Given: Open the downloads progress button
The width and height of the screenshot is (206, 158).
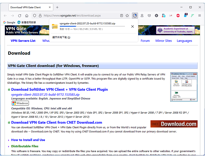Looking at the screenshot, I should [x=135, y=16].
